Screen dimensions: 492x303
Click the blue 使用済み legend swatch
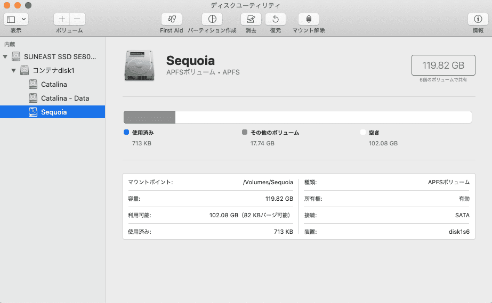tap(126, 132)
